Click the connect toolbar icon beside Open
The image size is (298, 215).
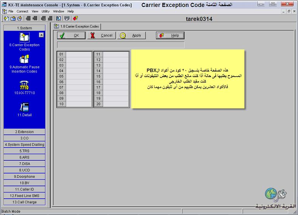pos(19,19)
